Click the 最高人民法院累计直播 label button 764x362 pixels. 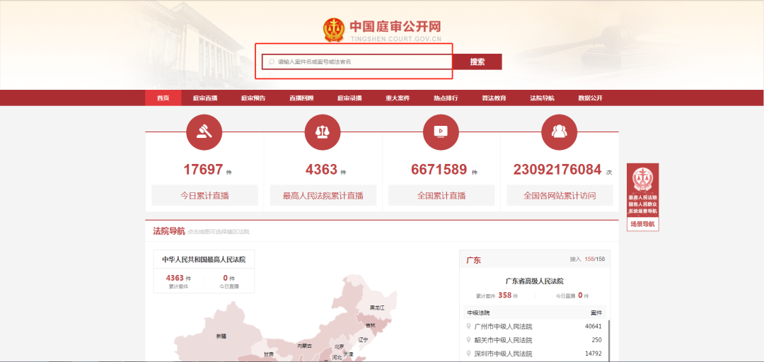pos(323,195)
